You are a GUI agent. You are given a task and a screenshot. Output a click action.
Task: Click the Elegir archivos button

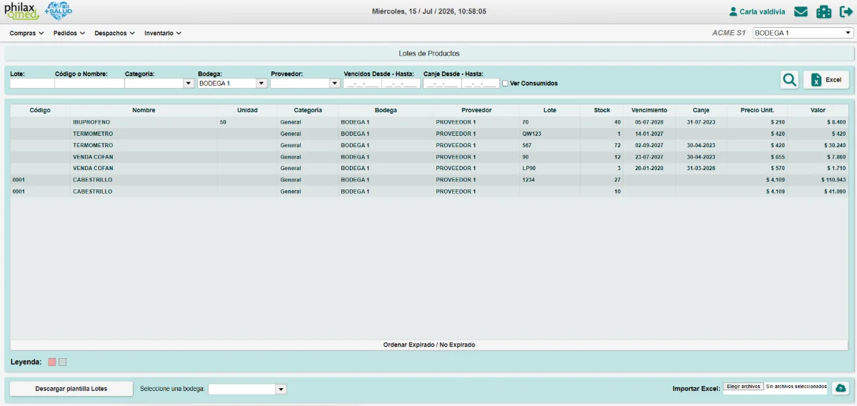(x=743, y=386)
